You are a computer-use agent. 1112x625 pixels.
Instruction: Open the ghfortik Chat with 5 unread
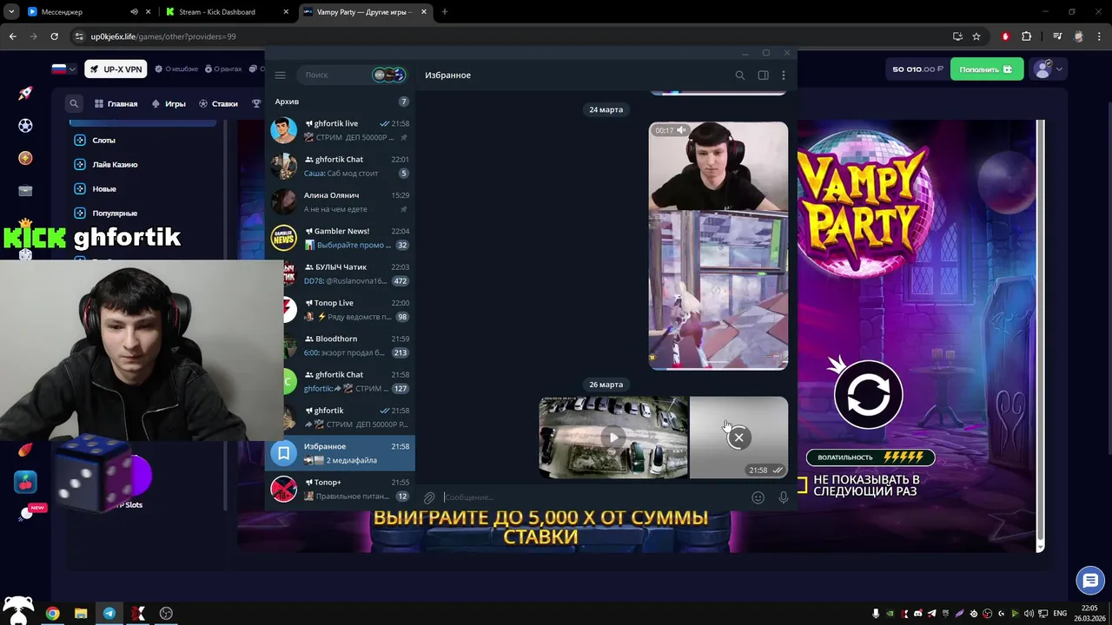341,166
